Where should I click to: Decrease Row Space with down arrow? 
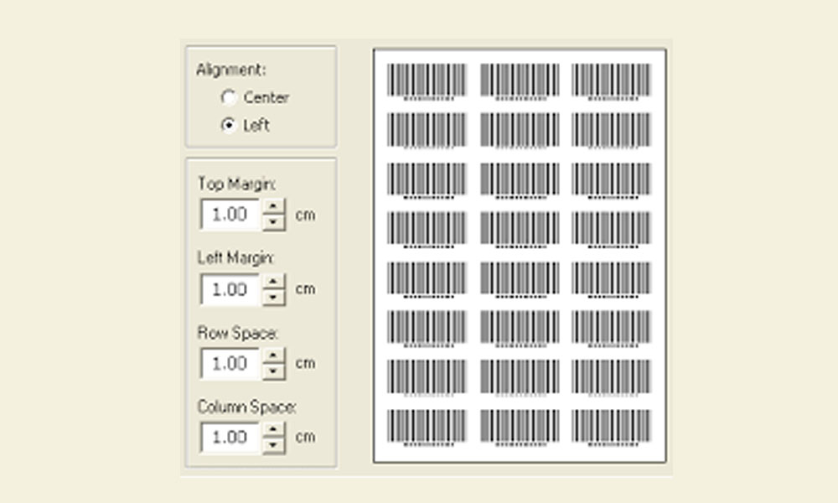(274, 371)
